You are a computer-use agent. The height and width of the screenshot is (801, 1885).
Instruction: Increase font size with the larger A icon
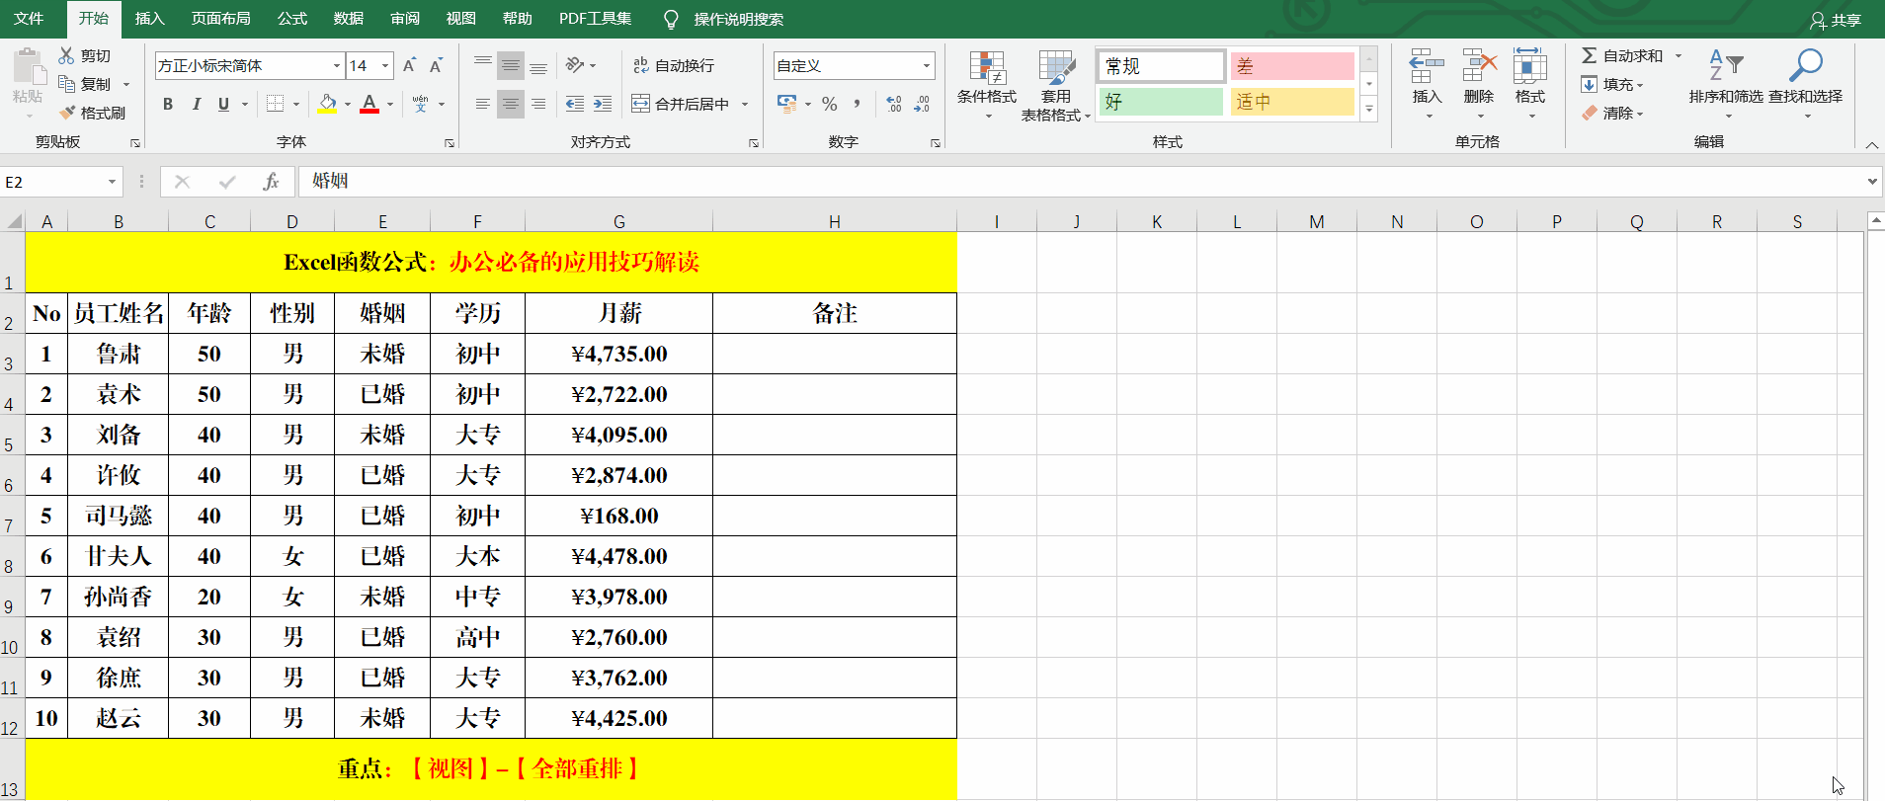[409, 65]
